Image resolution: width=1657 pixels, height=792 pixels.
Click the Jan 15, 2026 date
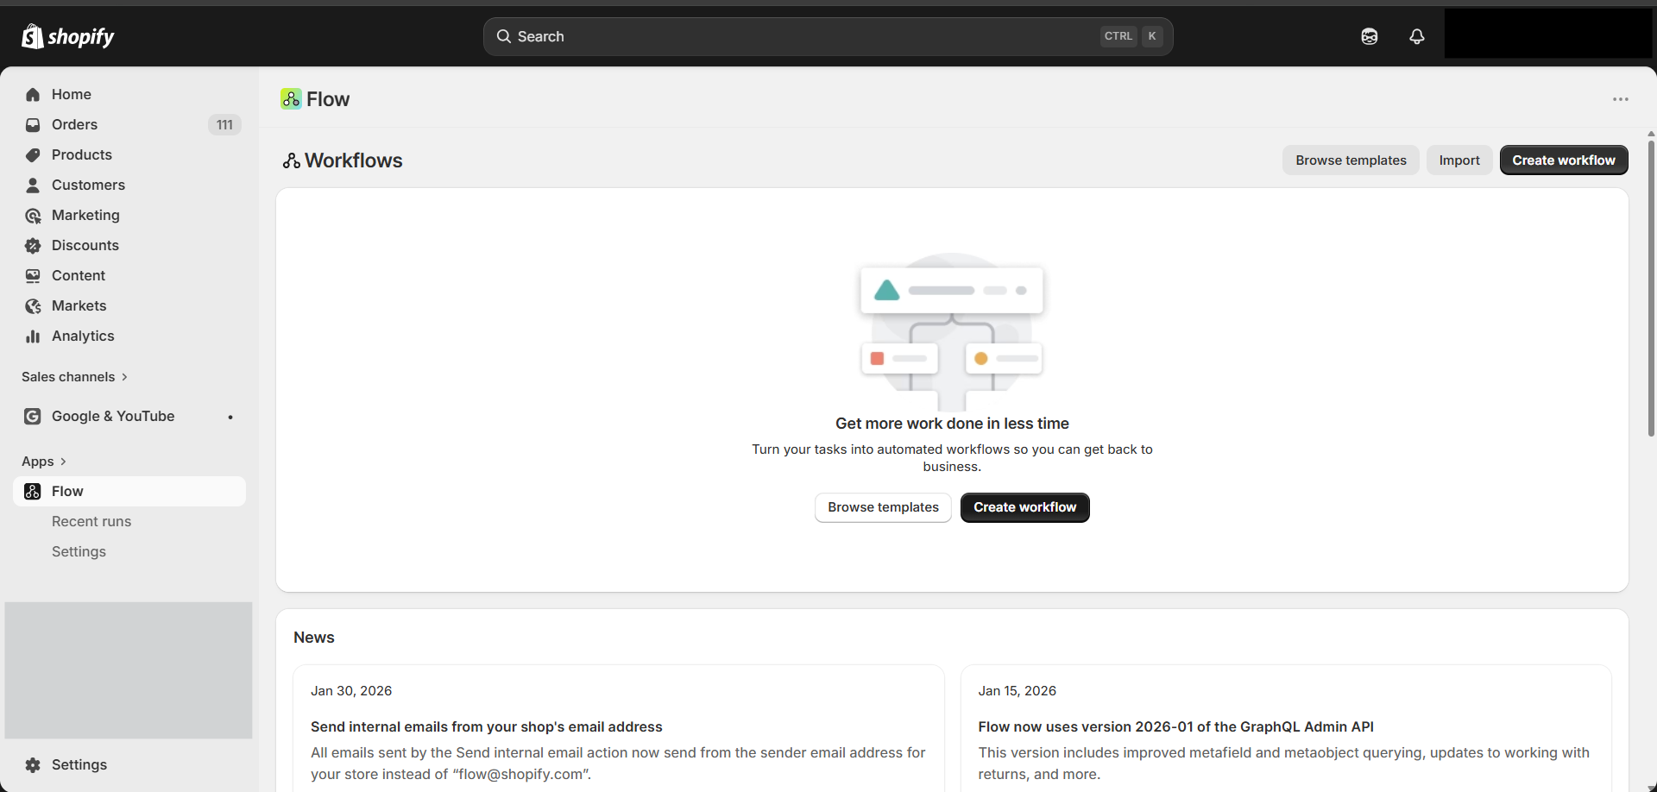tap(1017, 691)
